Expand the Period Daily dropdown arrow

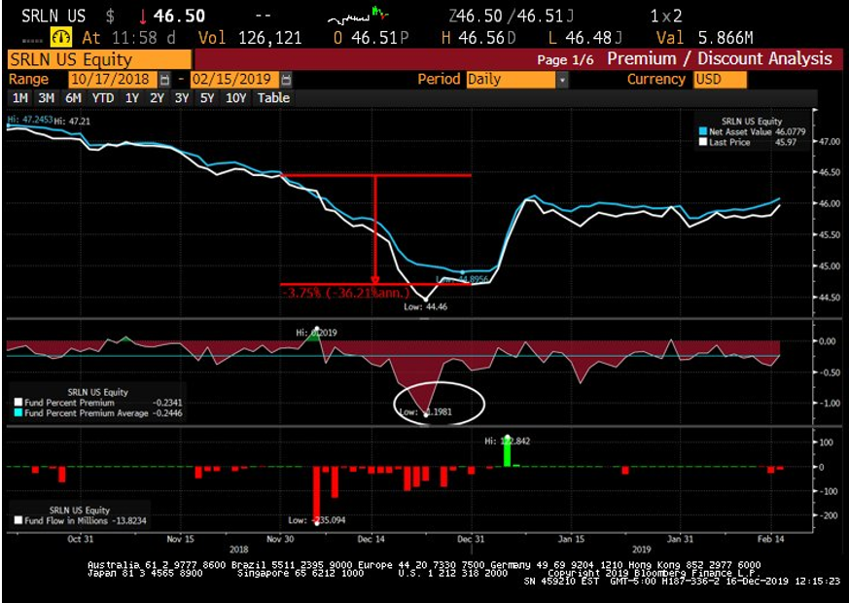(562, 80)
